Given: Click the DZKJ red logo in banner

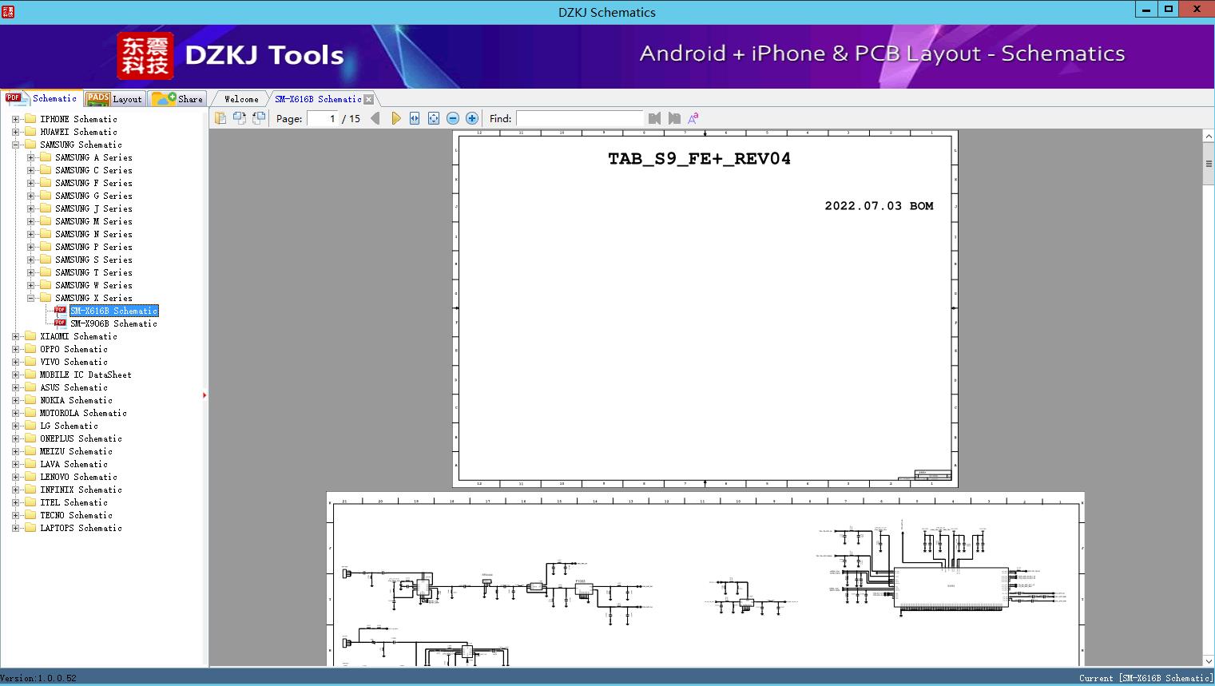Looking at the screenshot, I should tap(145, 55).
